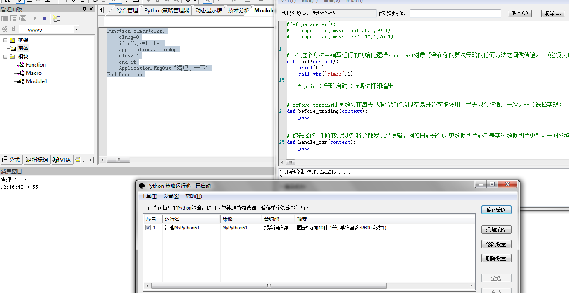Pin the 管理面板 panel with the pushpin icon
The image size is (569, 293).
coord(85,9)
